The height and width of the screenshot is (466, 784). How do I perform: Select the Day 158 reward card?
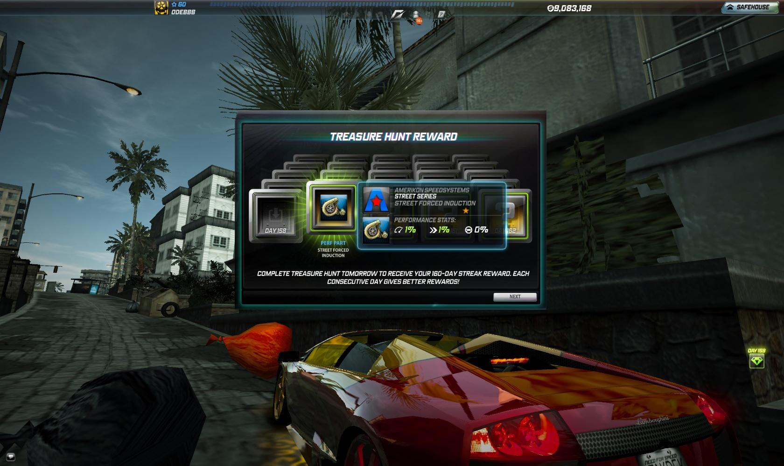tap(275, 216)
